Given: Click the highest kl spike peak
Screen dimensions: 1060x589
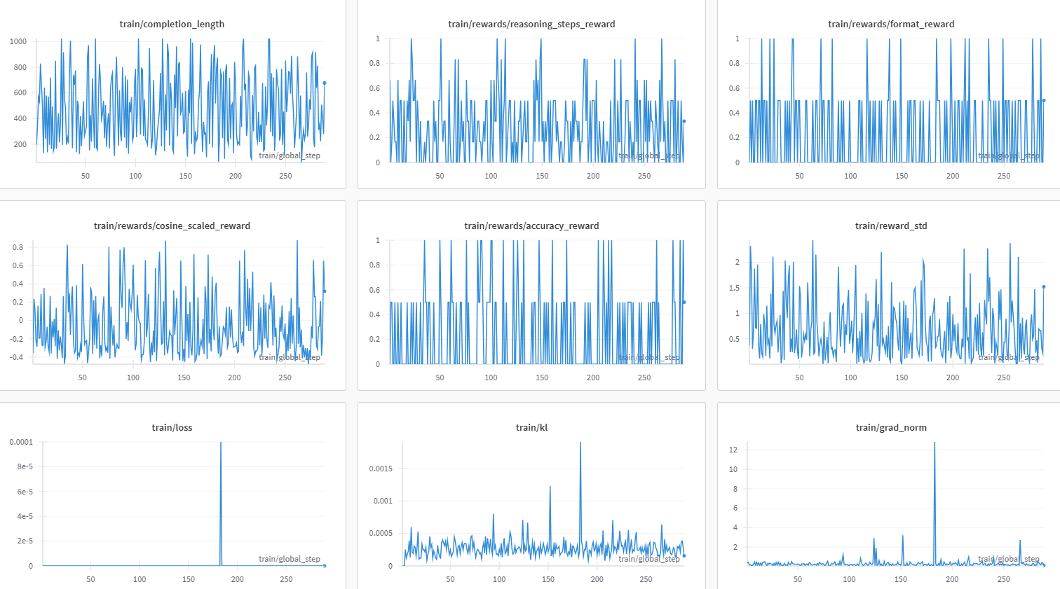Looking at the screenshot, I should pos(580,443).
